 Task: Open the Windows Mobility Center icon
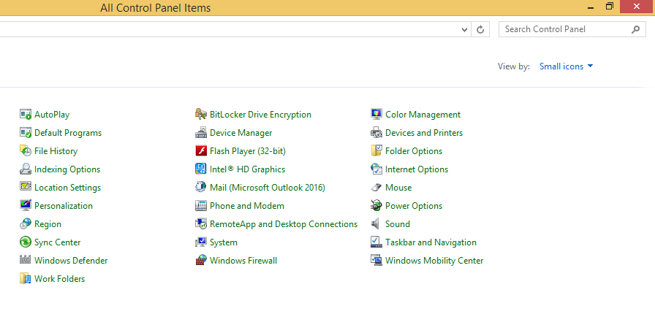click(x=376, y=261)
